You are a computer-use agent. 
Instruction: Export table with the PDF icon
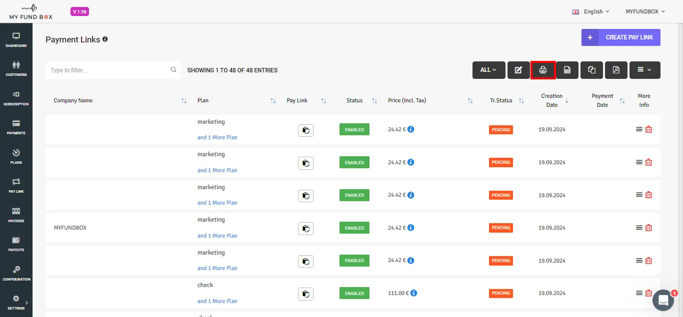tap(616, 70)
